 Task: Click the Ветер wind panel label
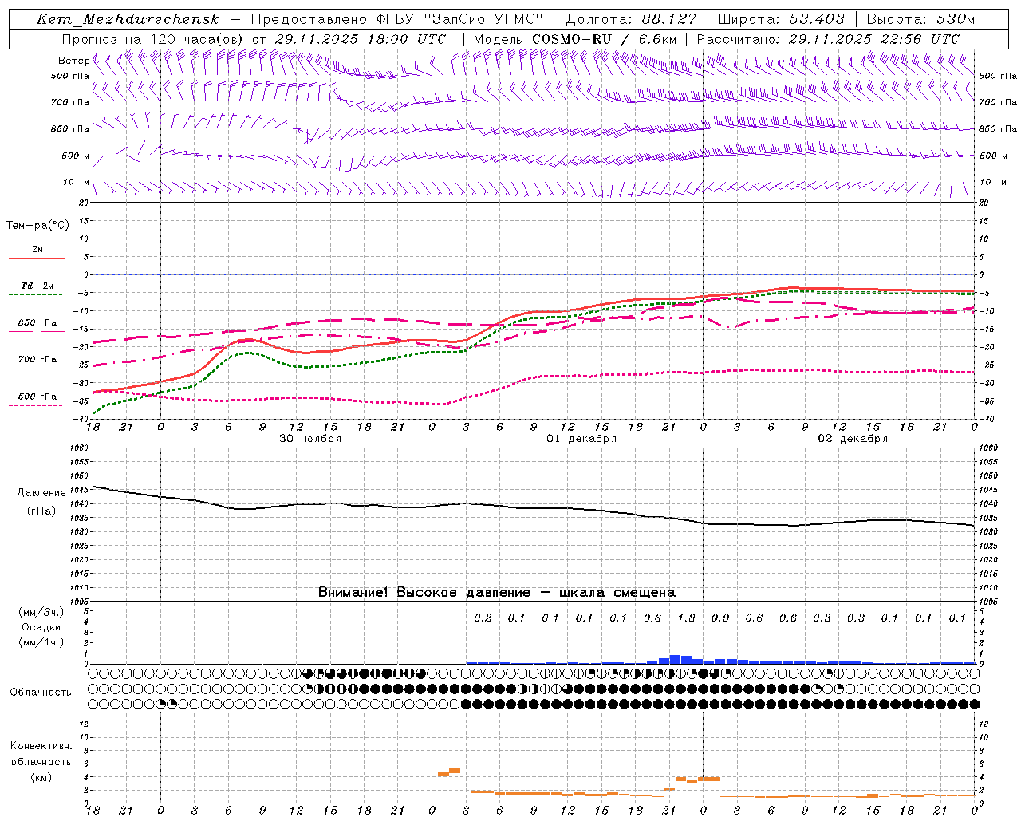pyautogui.click(x=73, y=61)
